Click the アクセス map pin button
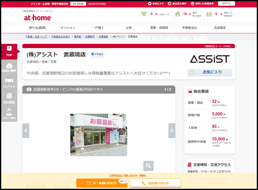The height and width of the screenshot is (190, 258). (98, 54)
